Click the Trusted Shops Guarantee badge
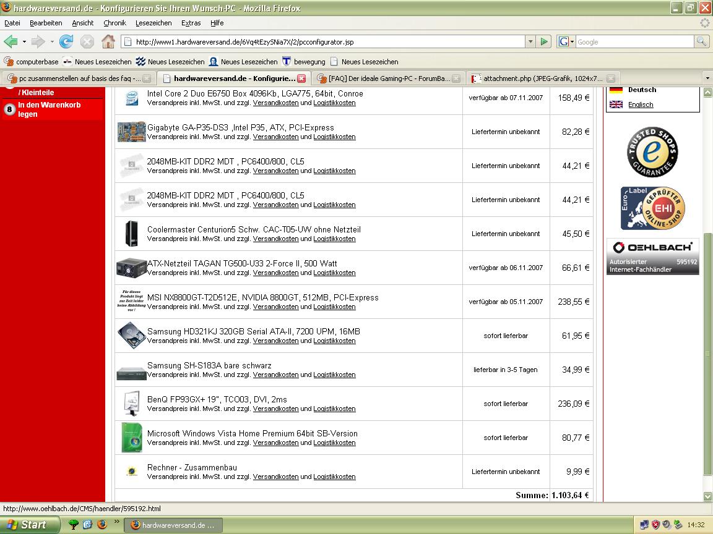Image resolution: width=713 pixels, height=534 pixels. pos(652,152)
